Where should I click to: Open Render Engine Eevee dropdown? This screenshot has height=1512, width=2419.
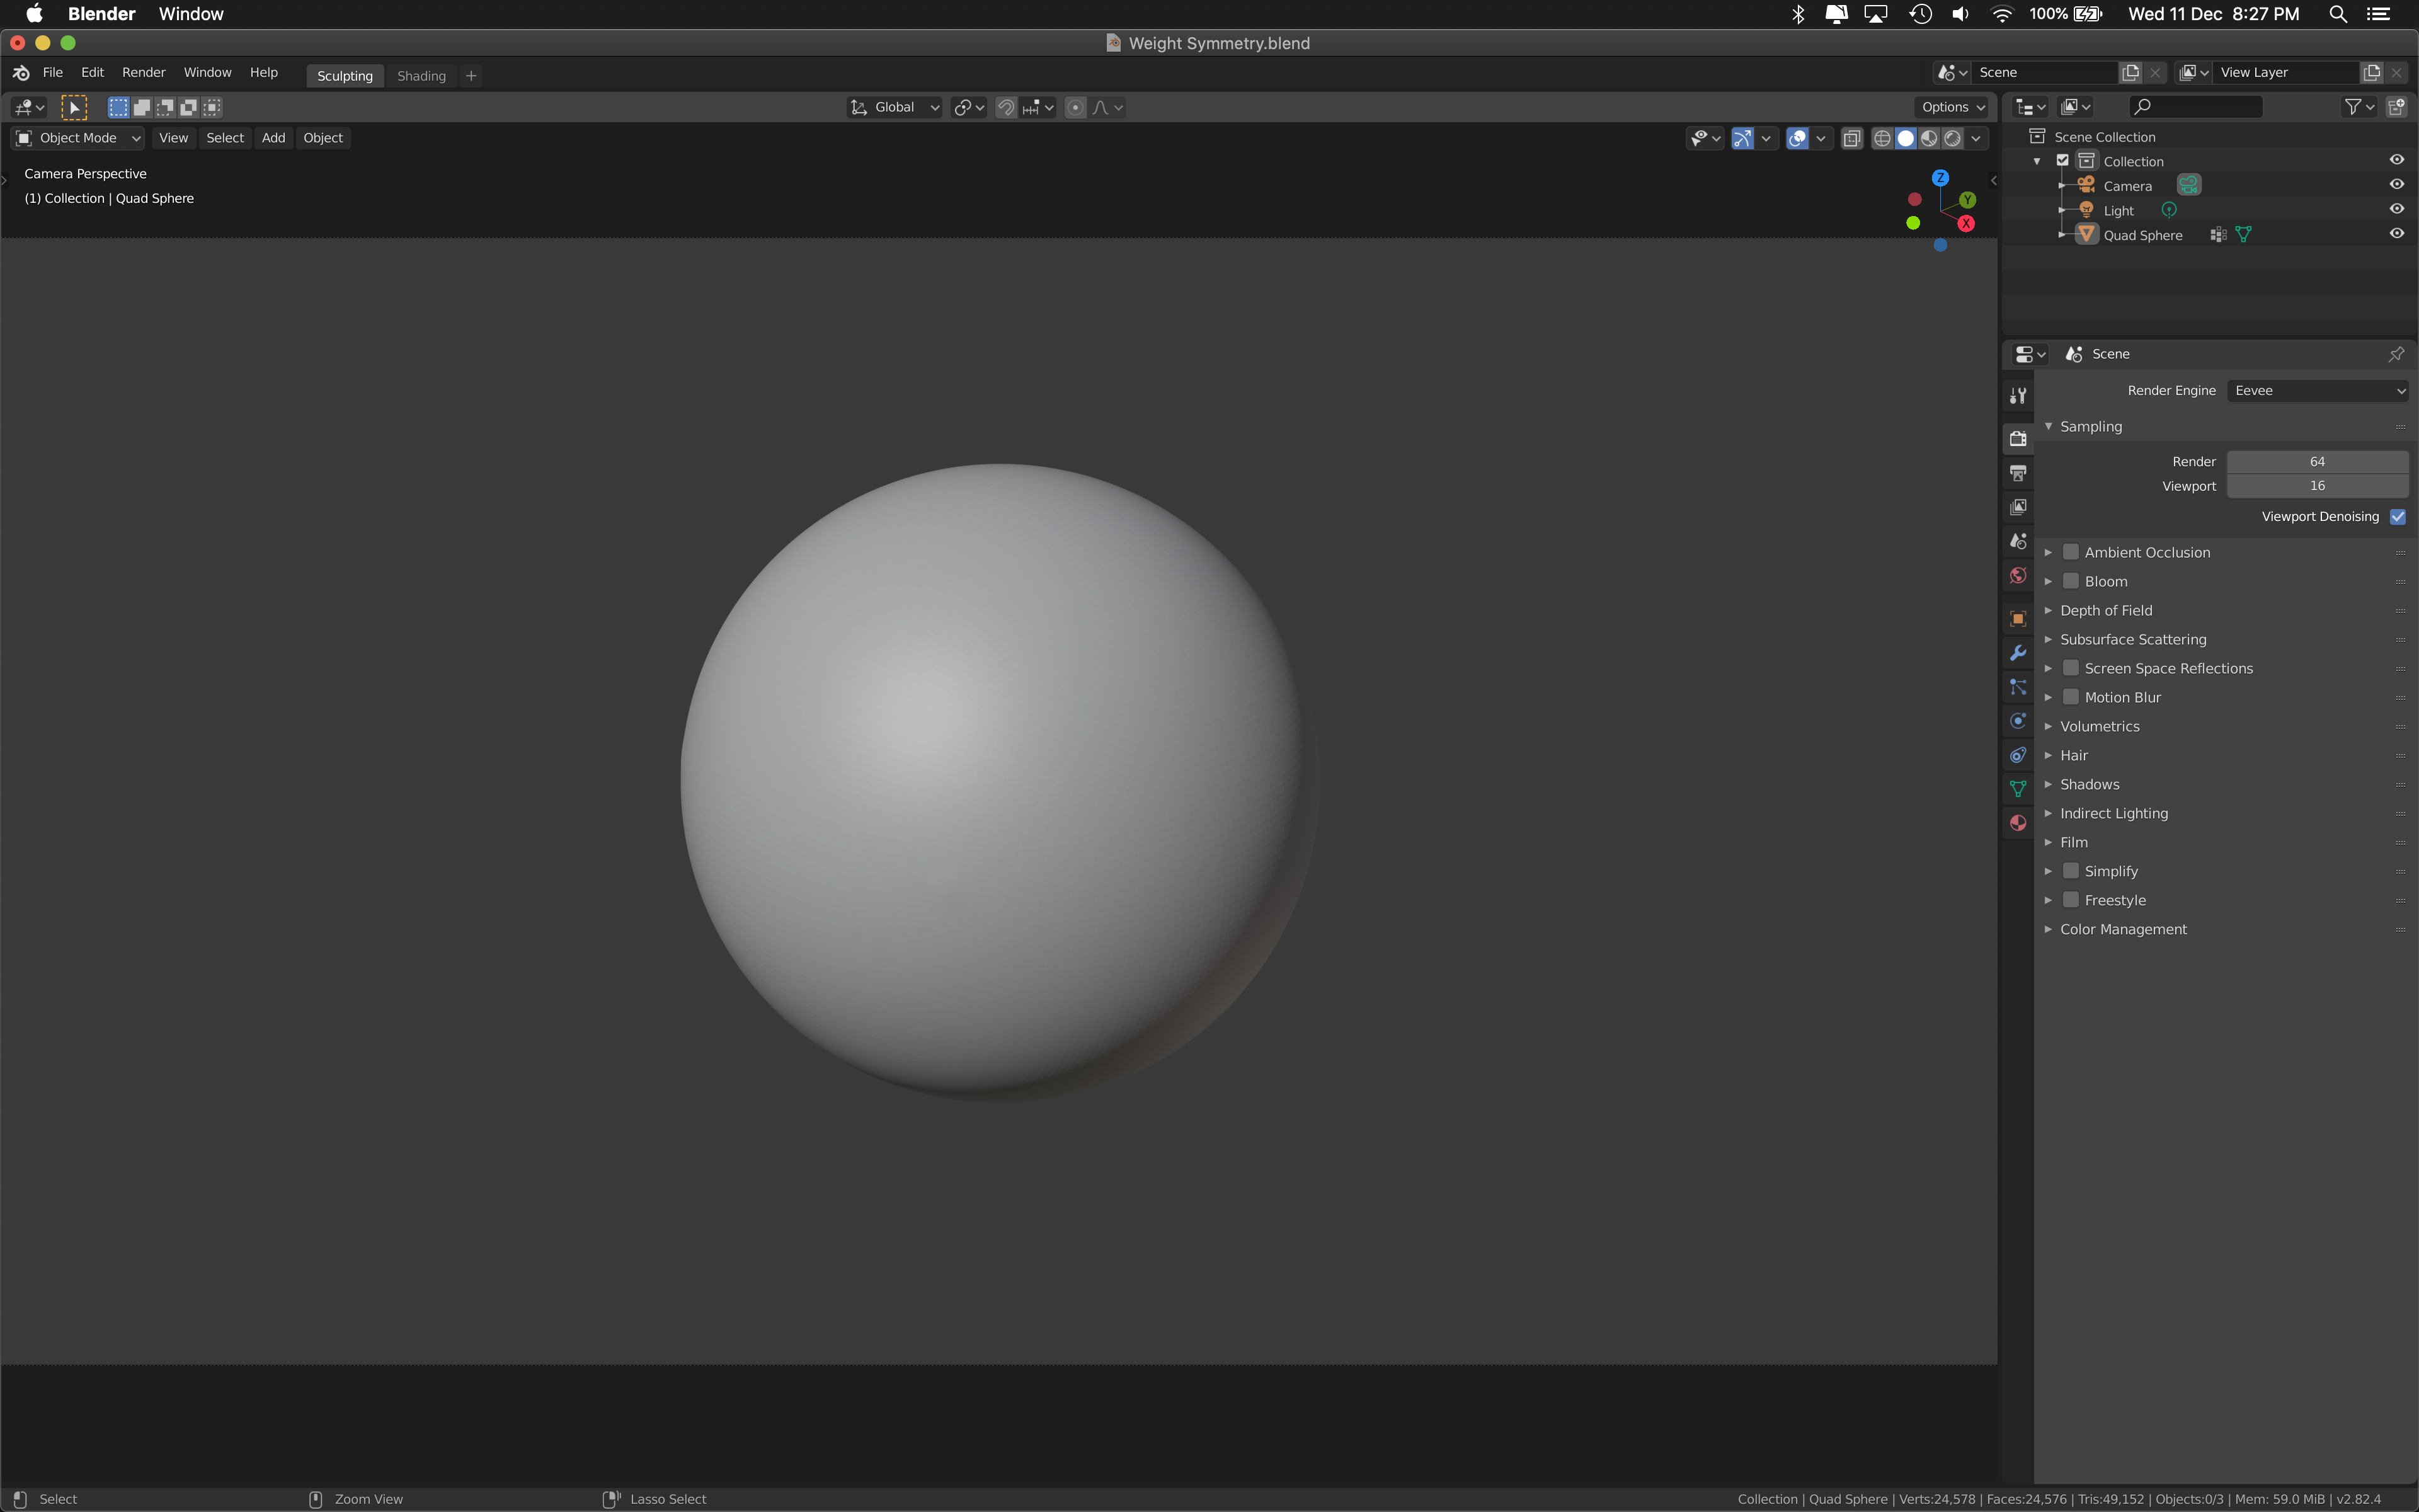click(2318, 391)
